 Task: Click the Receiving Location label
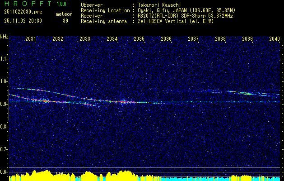coord(105,10)
